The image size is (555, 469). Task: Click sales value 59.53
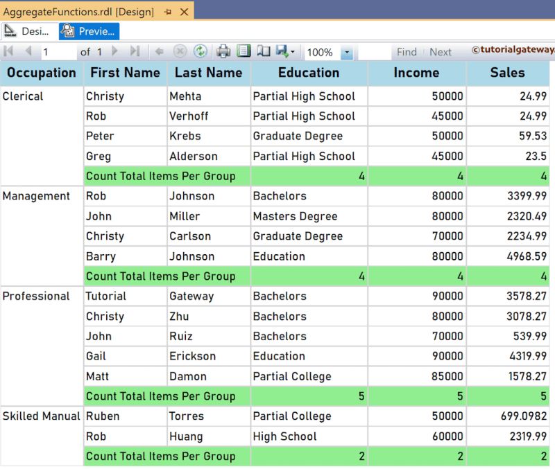pos(508,136)
